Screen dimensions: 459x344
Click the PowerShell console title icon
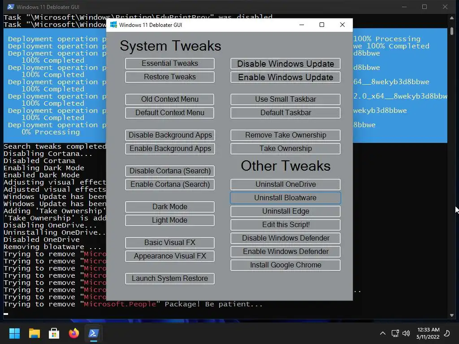tap(11, 7)
